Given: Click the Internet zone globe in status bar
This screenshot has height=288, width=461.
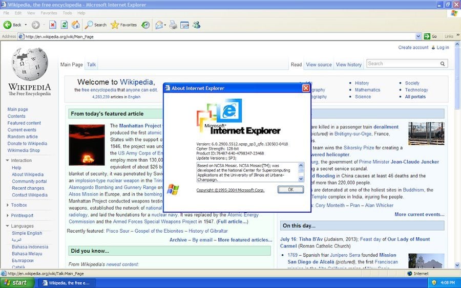Looking at the screenshot, I should (410, 273).
